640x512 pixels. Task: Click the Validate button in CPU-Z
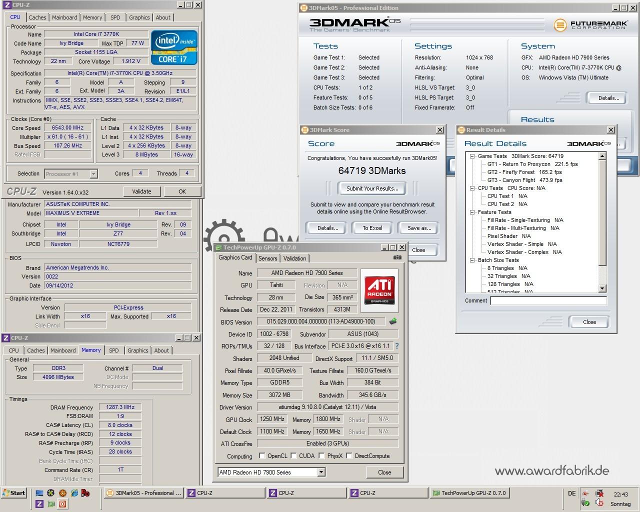pos(141,191)
